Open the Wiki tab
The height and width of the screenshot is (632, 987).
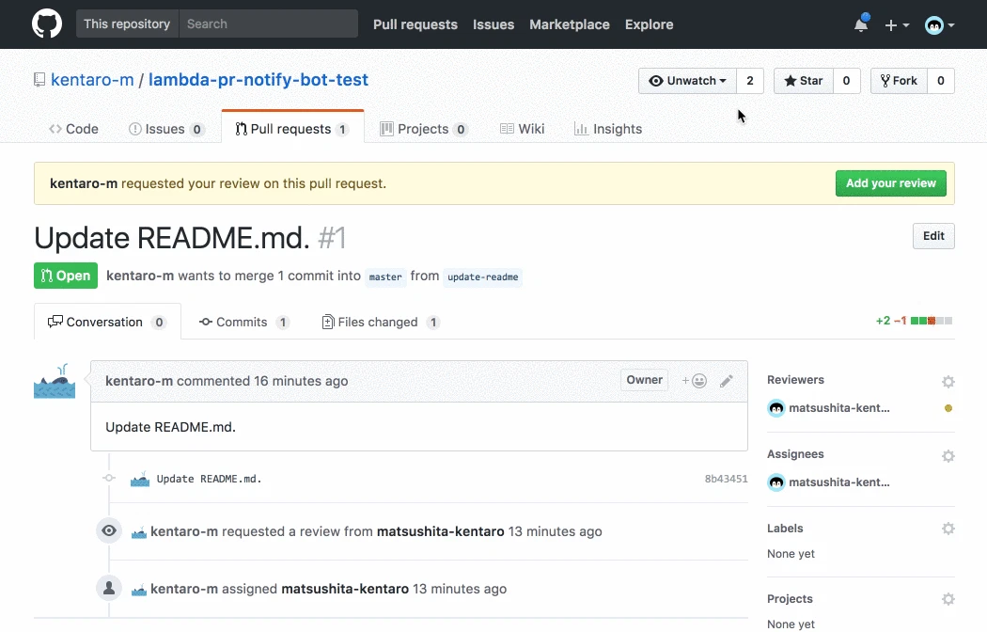pos(522,129)
